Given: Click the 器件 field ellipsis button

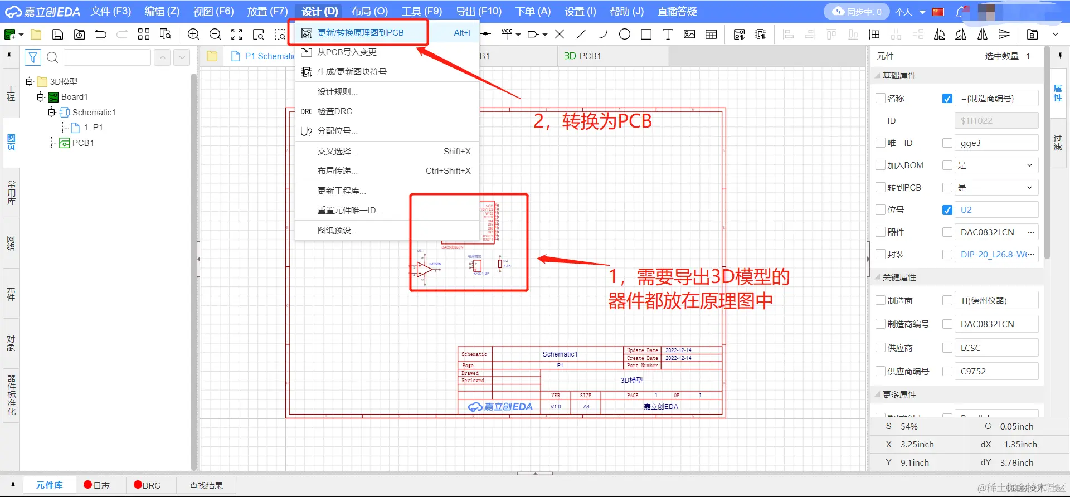Looking at the screenshot, I should pyautogui.click(x=1031, y=232).
